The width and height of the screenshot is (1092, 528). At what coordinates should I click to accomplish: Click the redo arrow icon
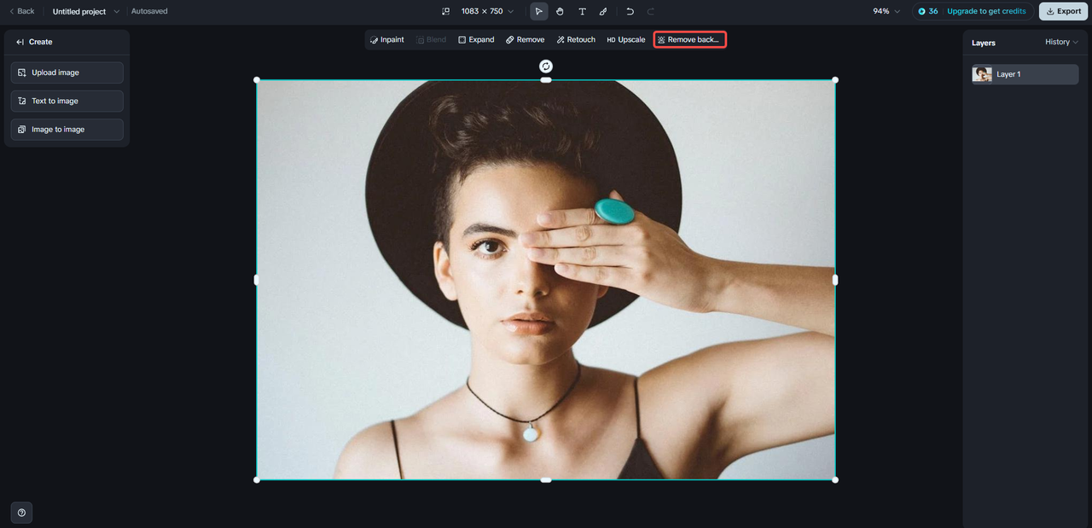(651, 11)
